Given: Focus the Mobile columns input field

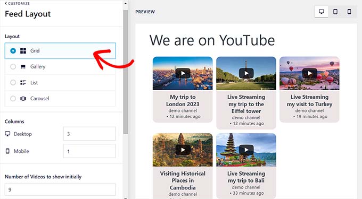Looking at the screenshot, I should point(89,151).
